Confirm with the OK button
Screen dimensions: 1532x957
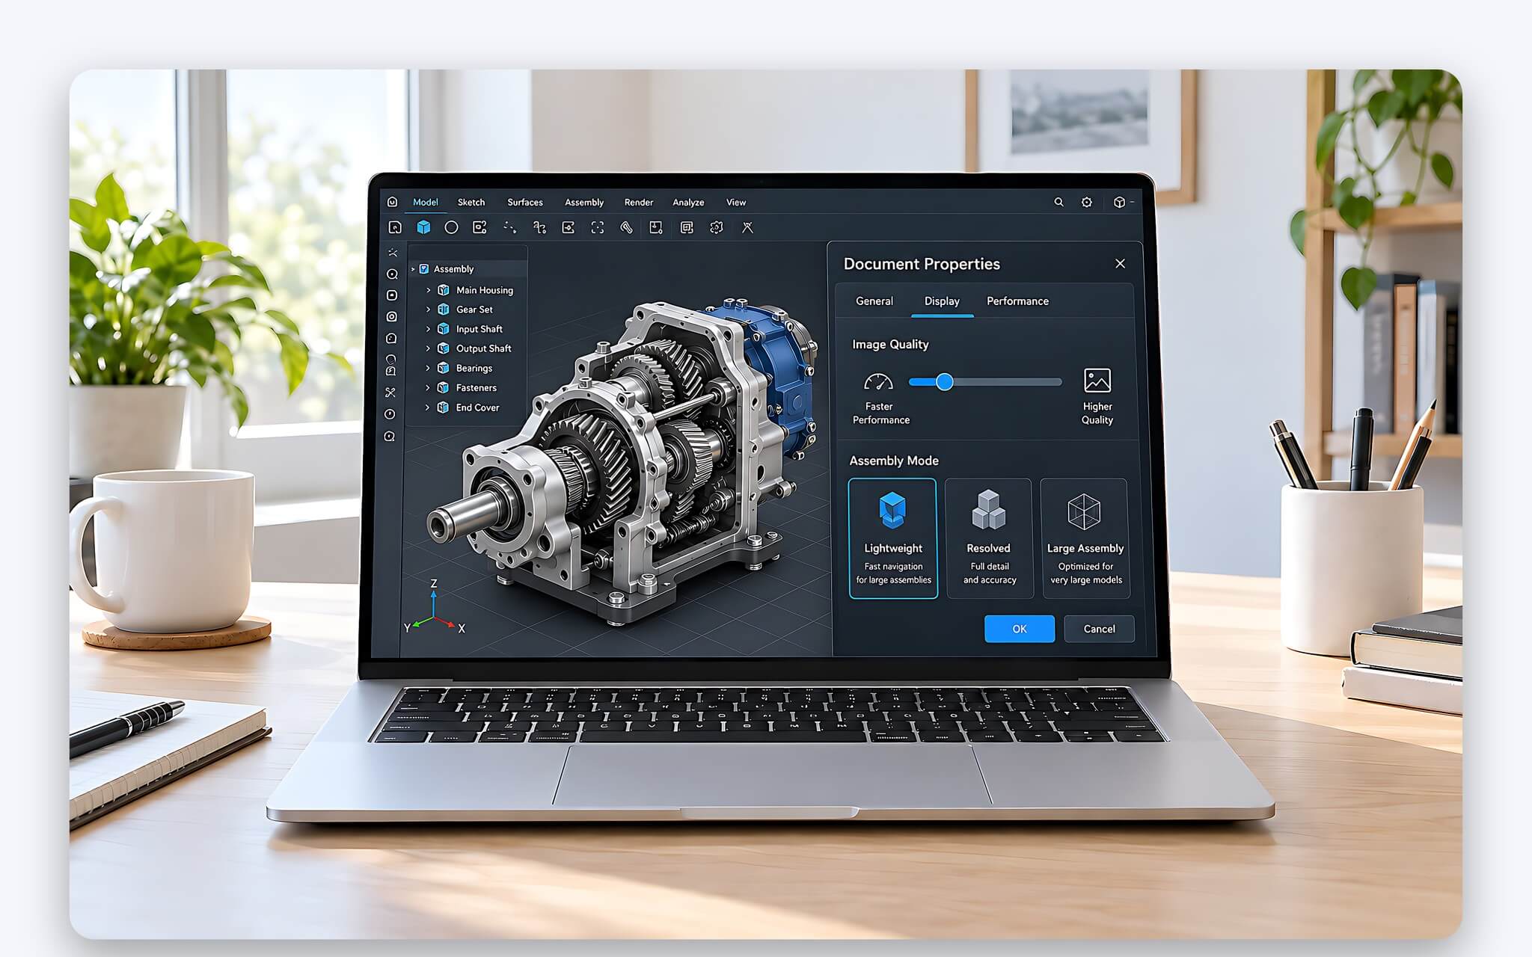(x=1020, y=629)
